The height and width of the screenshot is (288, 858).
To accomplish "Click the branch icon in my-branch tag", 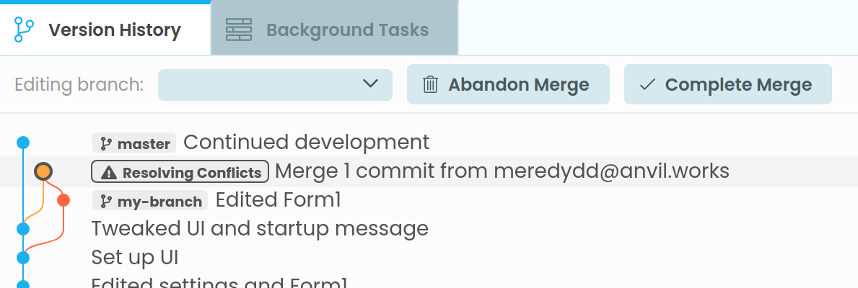I will tap(107, 201).
